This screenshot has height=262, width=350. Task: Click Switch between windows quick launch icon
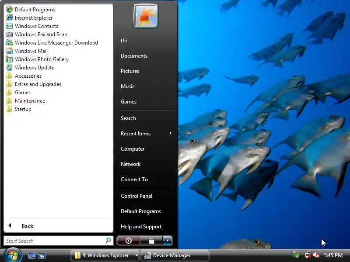point(42,255)
